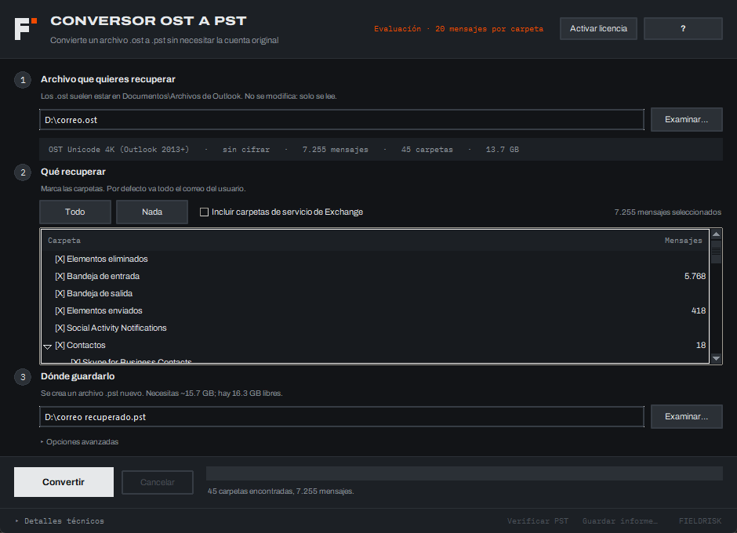Viewport: 737px width, 533px height.
Task: Click Activar licencia
Action: pos(598,29)
